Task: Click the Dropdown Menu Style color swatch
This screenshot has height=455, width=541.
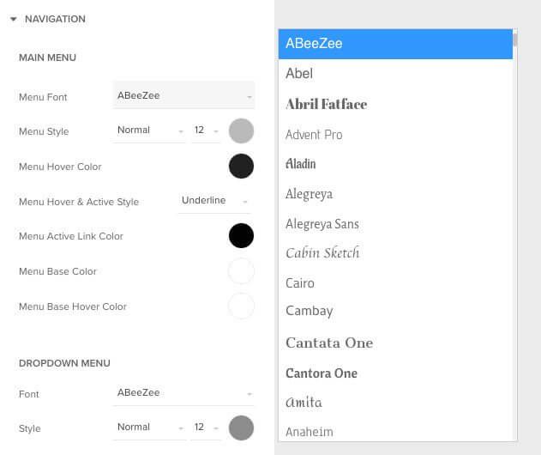Action: coord(241,428)
